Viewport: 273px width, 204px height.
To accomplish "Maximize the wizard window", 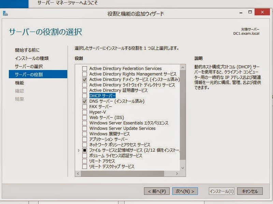I will point(250,12).
